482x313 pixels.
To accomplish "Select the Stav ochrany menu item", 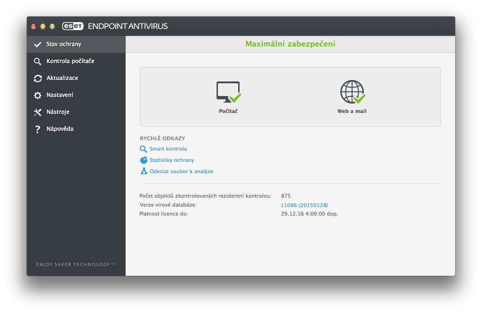I will tap(76, 44).
